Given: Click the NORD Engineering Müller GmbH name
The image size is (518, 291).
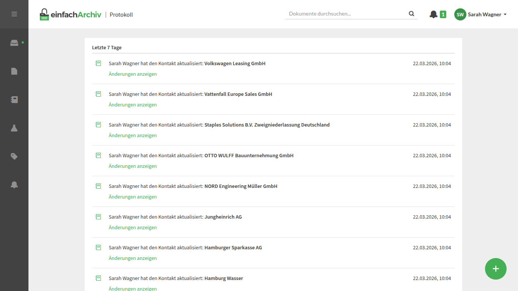Looking at the screenshot, I should (241, 186).
